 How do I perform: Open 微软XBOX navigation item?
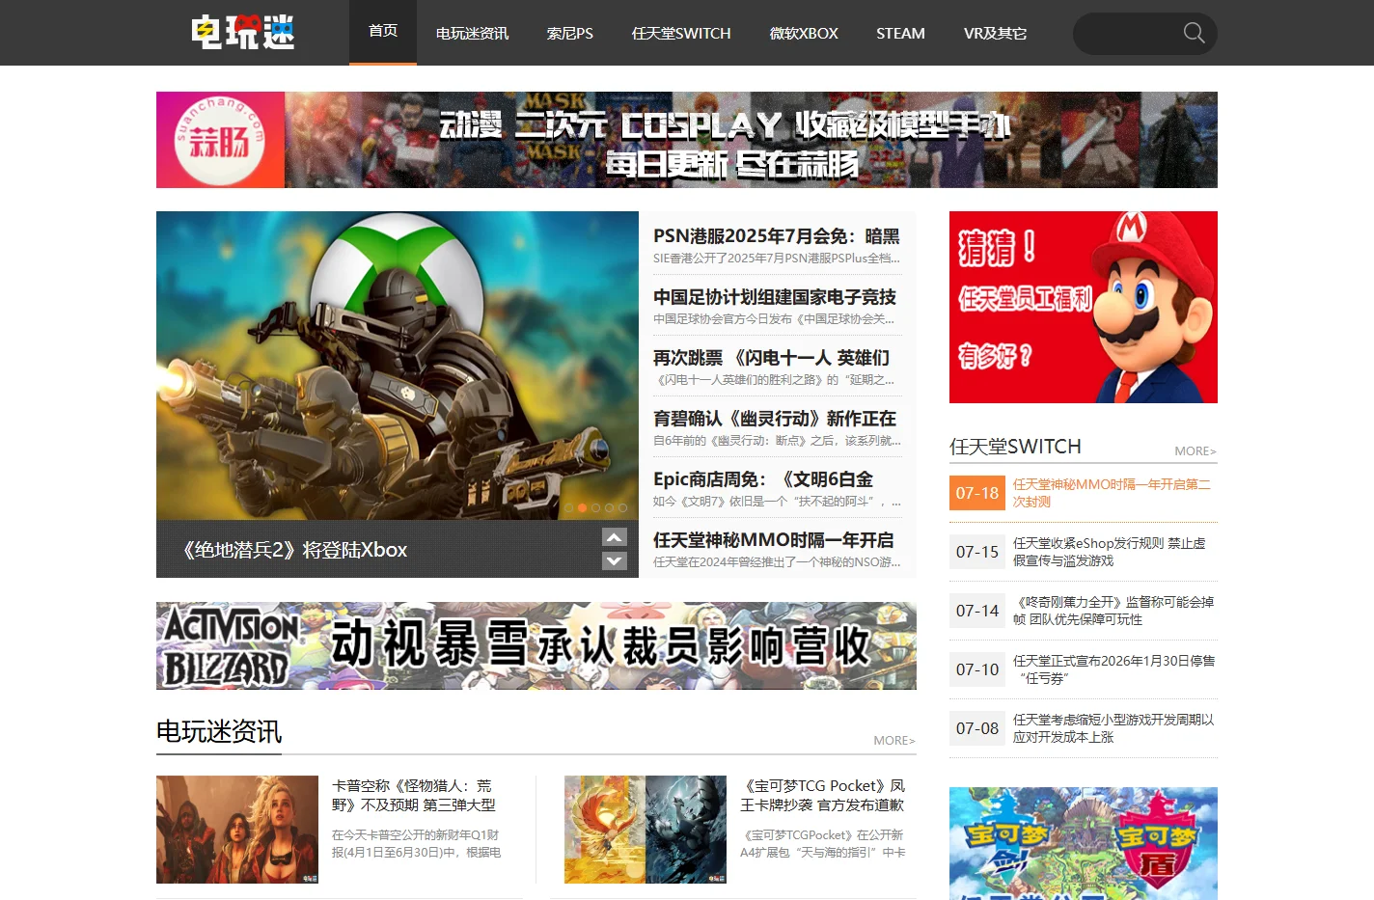click(804, 33)
